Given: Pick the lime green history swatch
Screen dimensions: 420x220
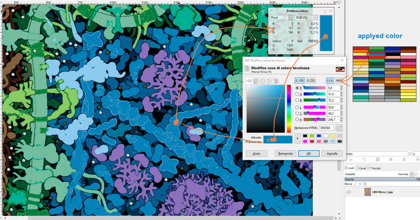Looking at the screenshot, I should (x=312, y=136).
